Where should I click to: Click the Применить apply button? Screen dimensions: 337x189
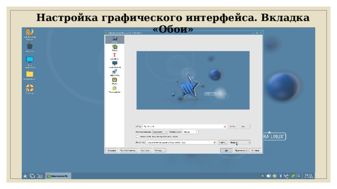241,151
